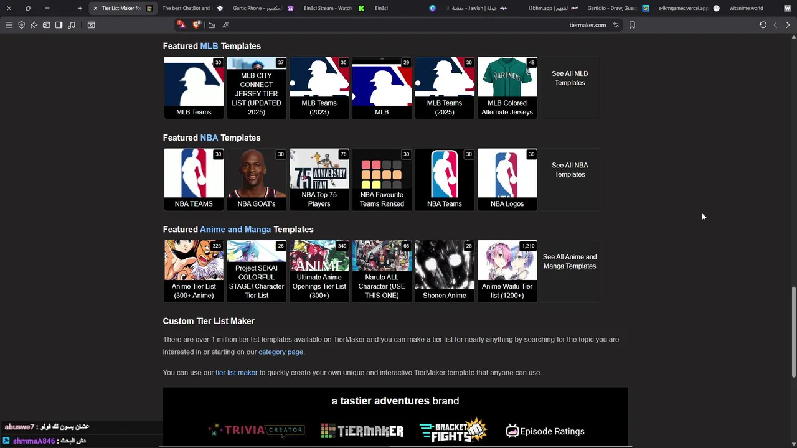Open the NBA Top 75 Players template
Screen dimensions: 797x448
coord(319,179)
